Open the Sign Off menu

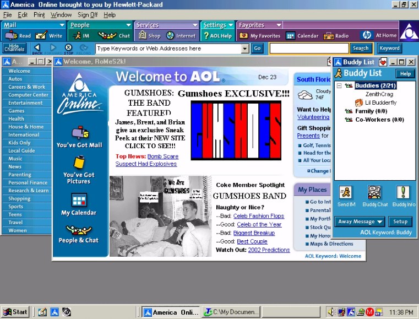pyautogui.click(x=88, y=15)
